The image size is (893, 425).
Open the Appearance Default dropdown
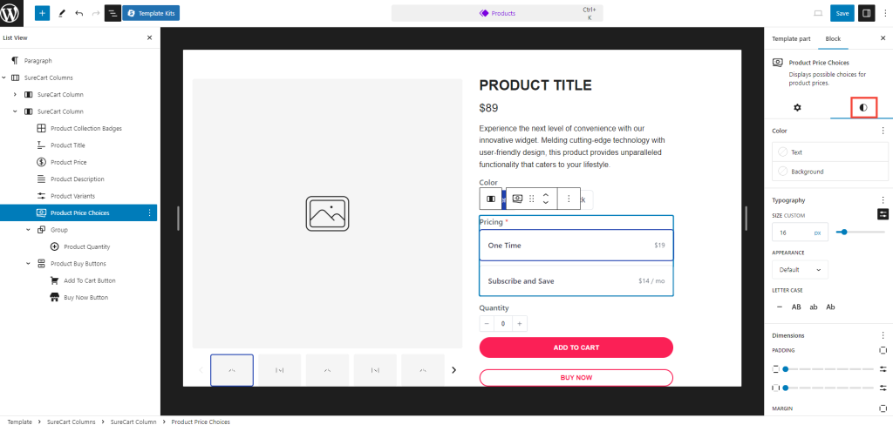[x=800, y=270]
